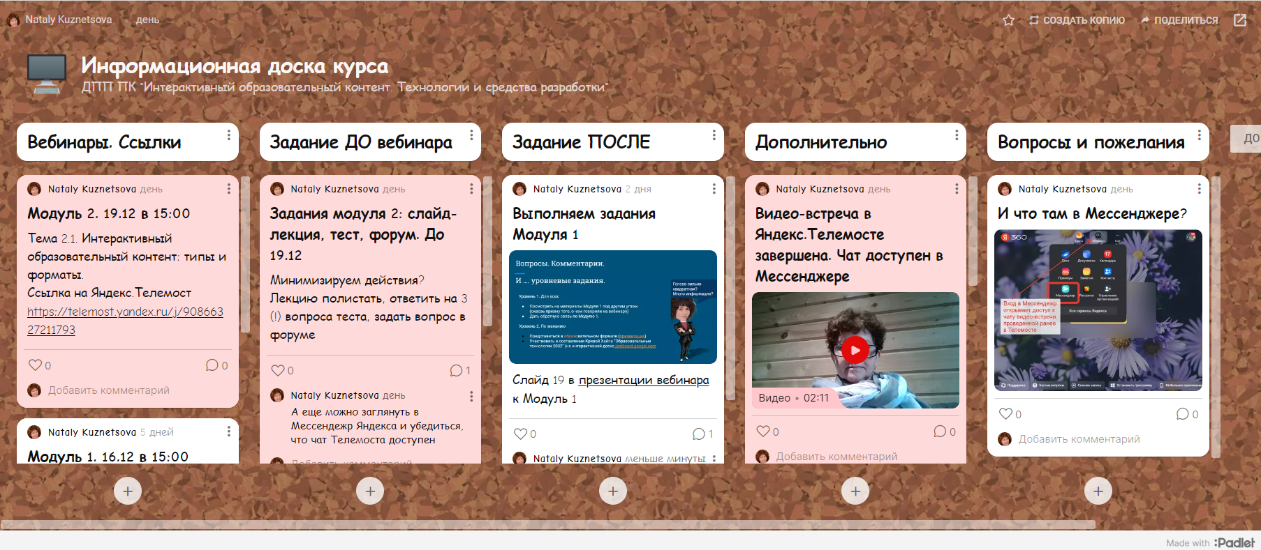Image resolution: width=1261 pixels, height=550 pixels.
Task: Click author avatar on Выполняем задания Модуля 1 post
Action: click(519, 189)
